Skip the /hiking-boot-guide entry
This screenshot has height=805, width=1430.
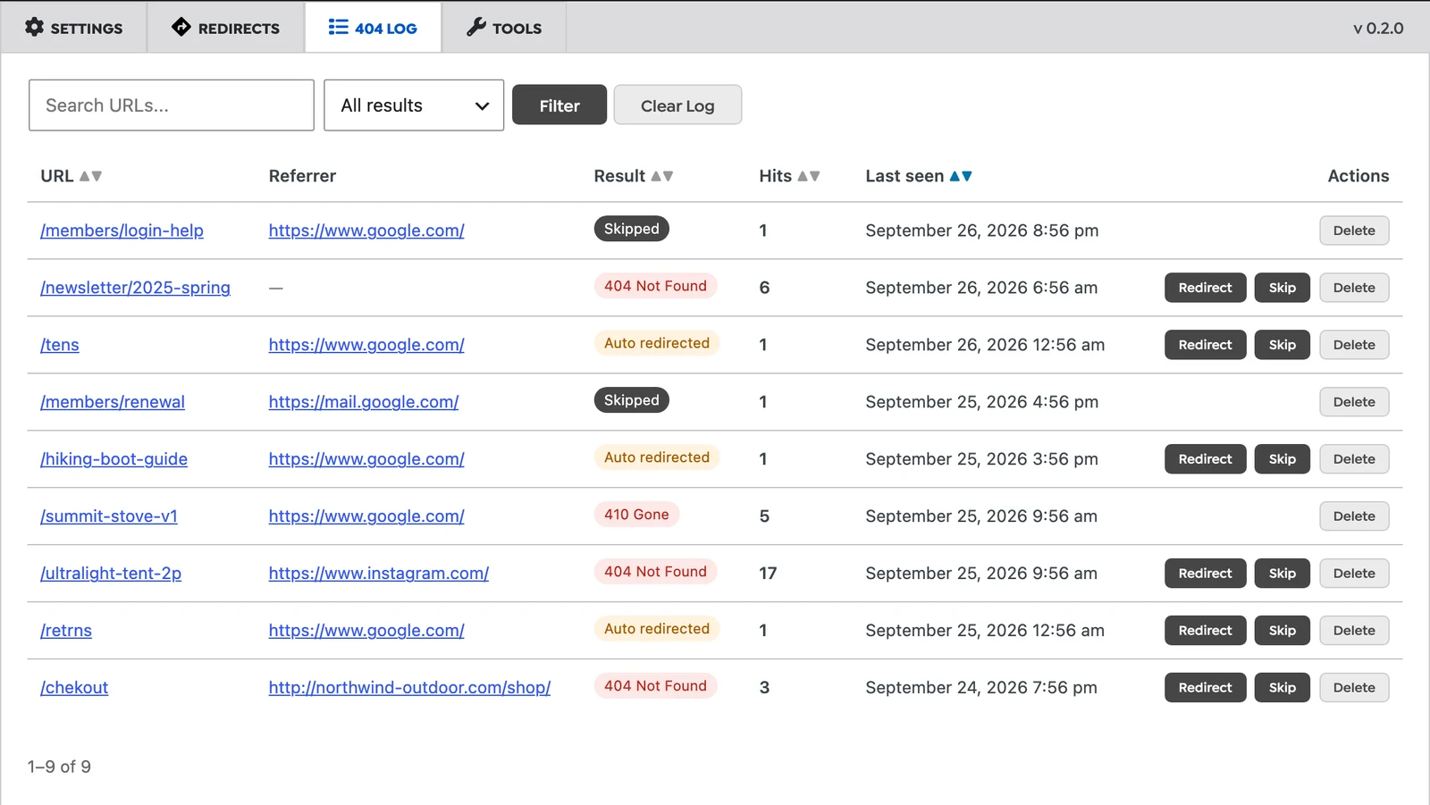pos(1282,459)
